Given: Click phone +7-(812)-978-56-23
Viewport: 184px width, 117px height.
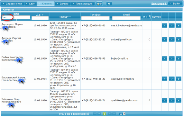Looking at the screenshot, I should click(x=93, y=79).
